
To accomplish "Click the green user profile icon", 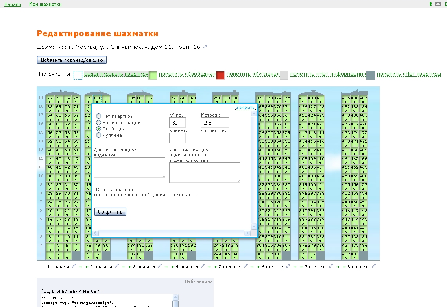I will click(x=431, y=4).
